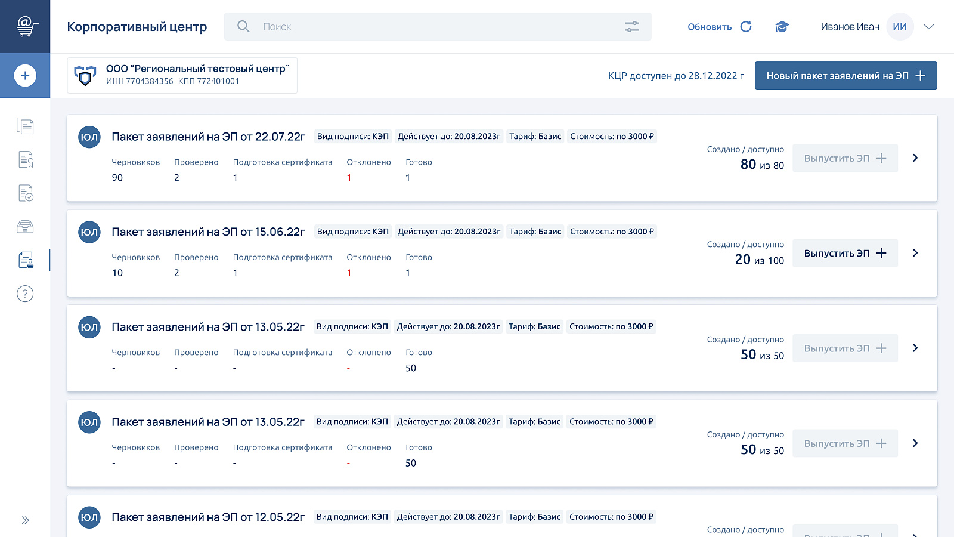Click red Отклонено count in 15.06.22 package
This screenshot has height=537, width=954.
(x=349, y=273)
